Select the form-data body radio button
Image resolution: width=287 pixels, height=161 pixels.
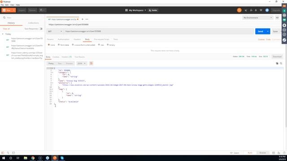[59, 45]
